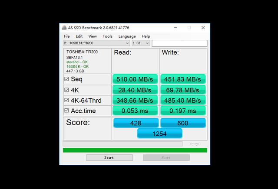Toggle the Seq test checkbox
This screenshot has width=278, height=189.
point(66,79)
